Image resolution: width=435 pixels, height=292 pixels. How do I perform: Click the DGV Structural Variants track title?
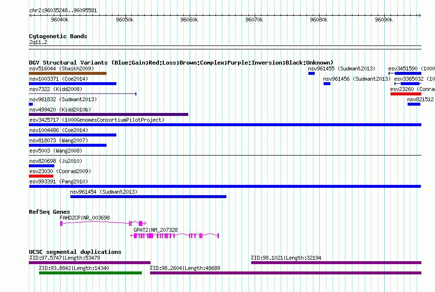181,63
